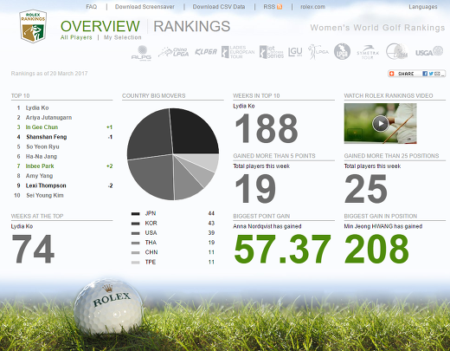Click the USGA logo
This screenshot has height=351, width=450.
pos(429,51)
